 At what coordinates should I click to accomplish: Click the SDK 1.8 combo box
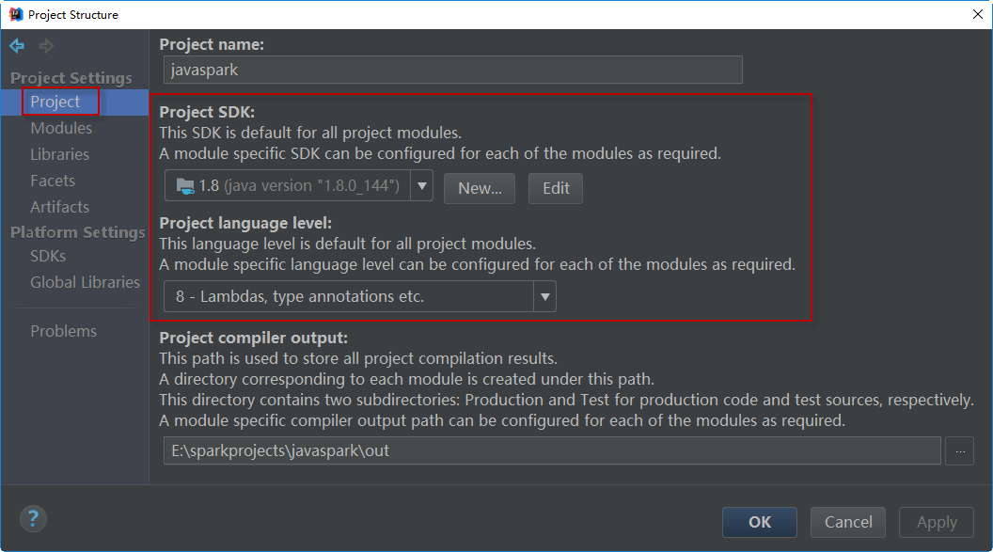tap(288, 186)
